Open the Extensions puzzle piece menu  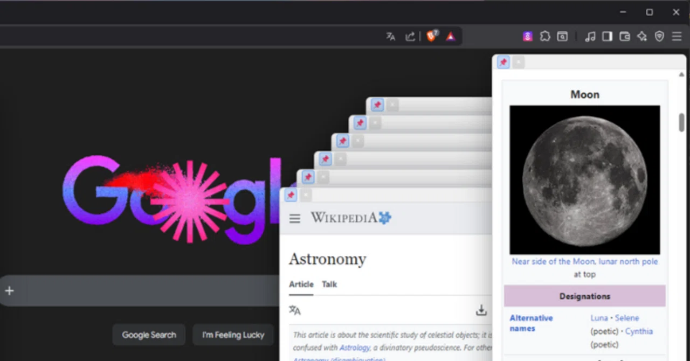[x=545, y=37]
